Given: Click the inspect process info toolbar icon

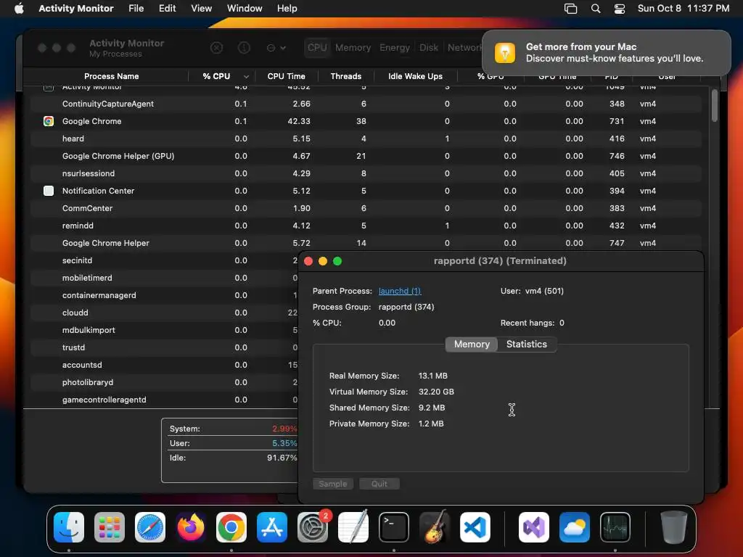Looking at the screenshot, I should point(244,48).
